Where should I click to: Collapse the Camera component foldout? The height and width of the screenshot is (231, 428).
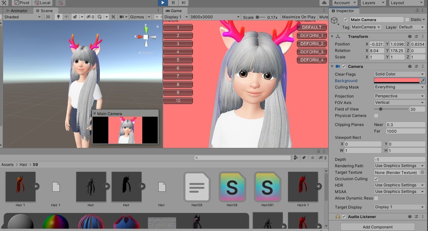332,66
